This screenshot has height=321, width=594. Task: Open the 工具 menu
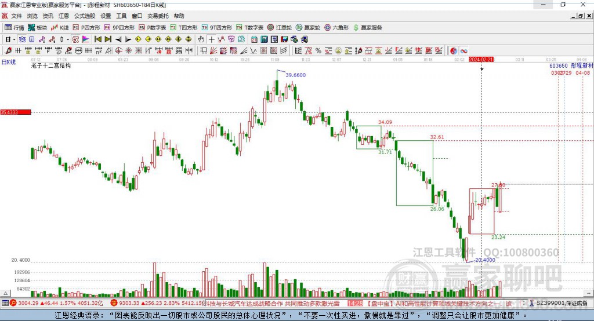[121, 16]
